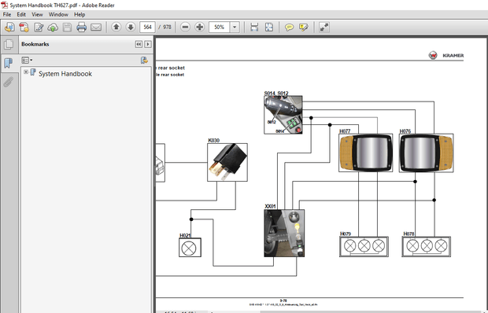The image size is (488, 313).
Task: Select the Highlight text tool icon
Action: coord(304,28)
